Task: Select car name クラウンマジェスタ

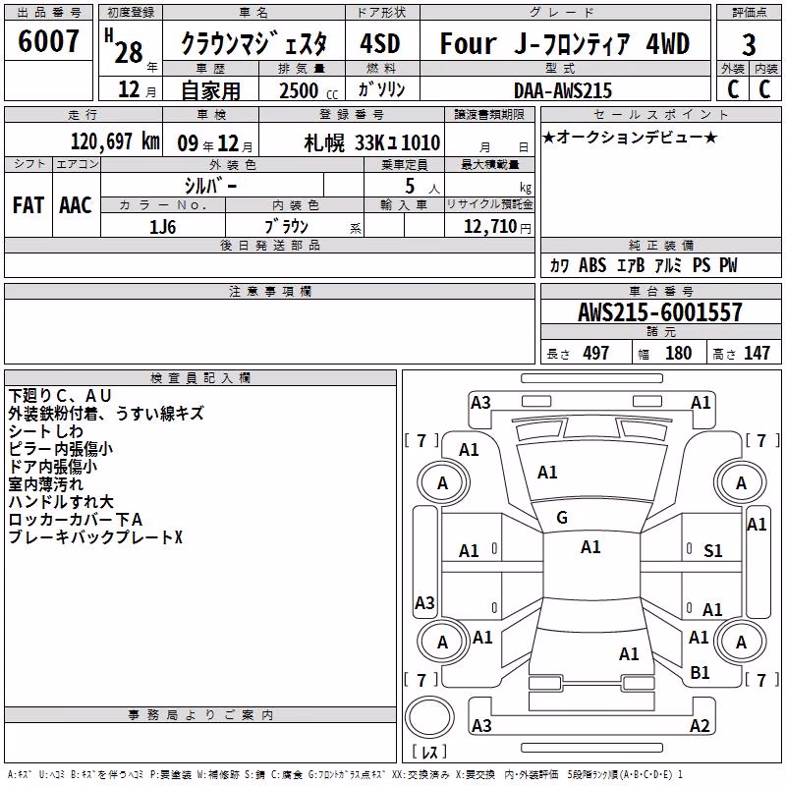Action: [253, 43]
